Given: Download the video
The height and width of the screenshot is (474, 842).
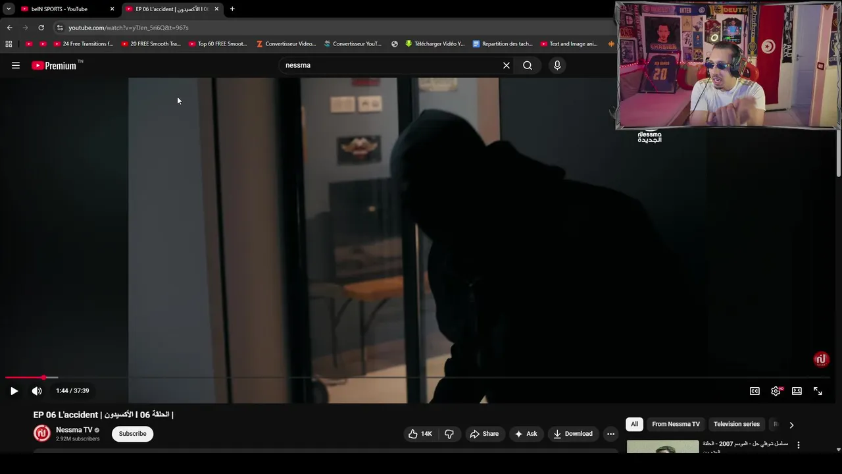Looking at the screenshot, I should (x=573, y=434).
